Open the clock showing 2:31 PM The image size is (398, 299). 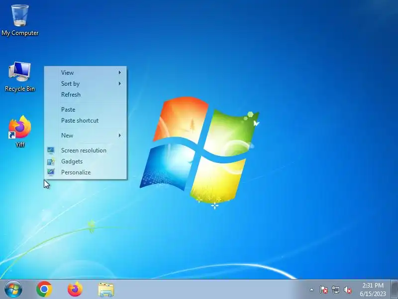click(x=373, y=290)
